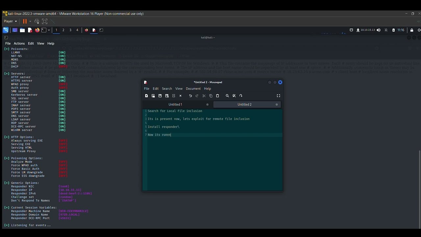Paste clipboard contents in Mousepad
421x237 pixels.
click(x=217, y=96)
